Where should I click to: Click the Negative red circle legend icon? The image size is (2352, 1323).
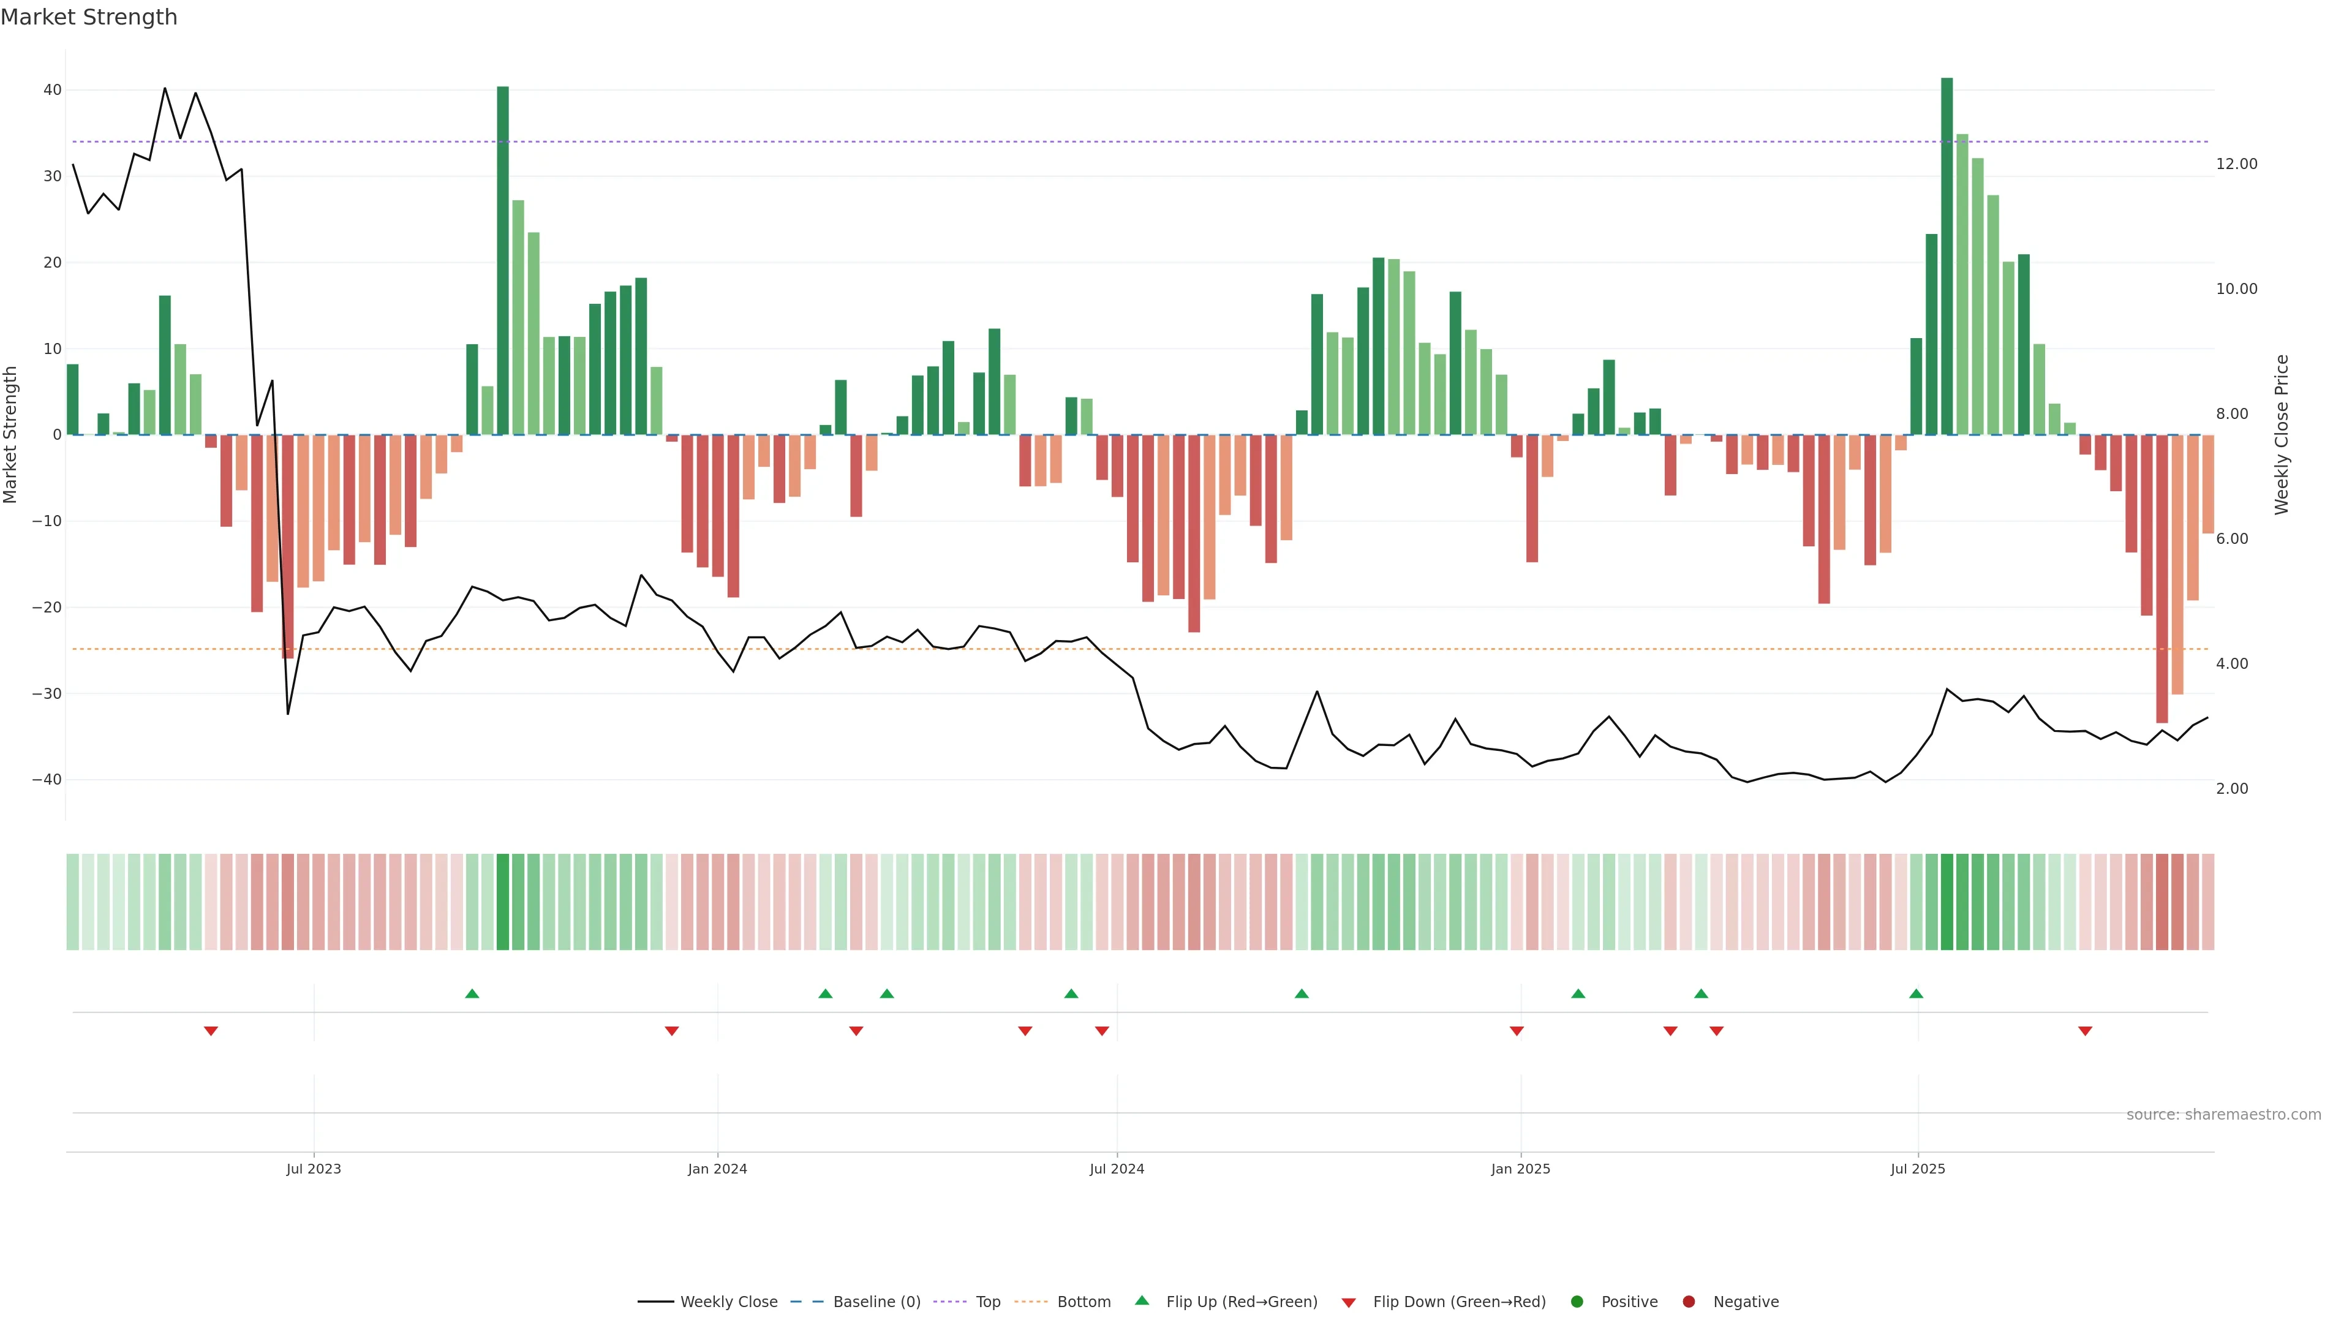tap(1688, 1301)
